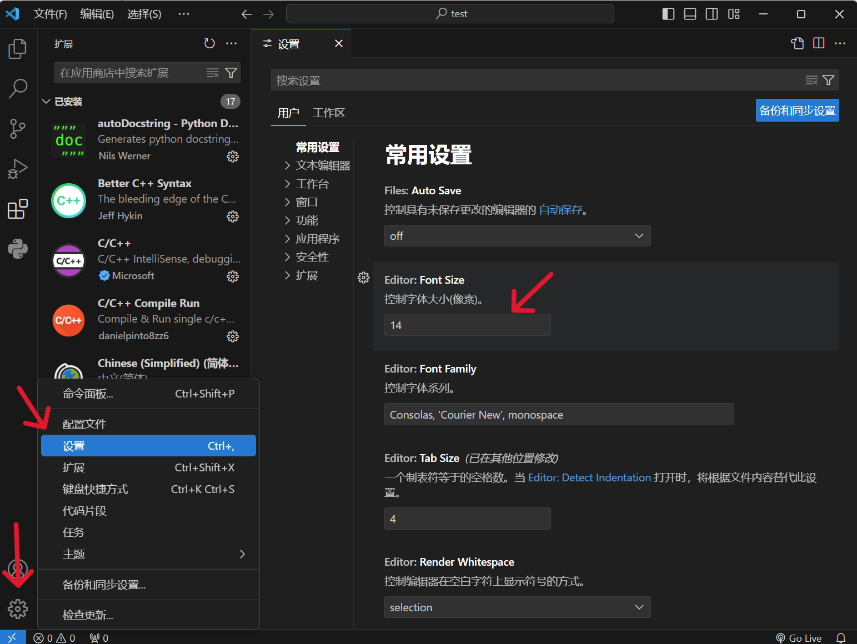857x644 pixels.
Task: Open the 文件(F) menu
Action: point(50,14)
